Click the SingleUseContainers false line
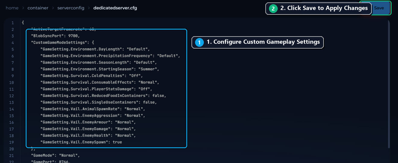Screen dimensions: 398x163 click(x=99, y=102)
